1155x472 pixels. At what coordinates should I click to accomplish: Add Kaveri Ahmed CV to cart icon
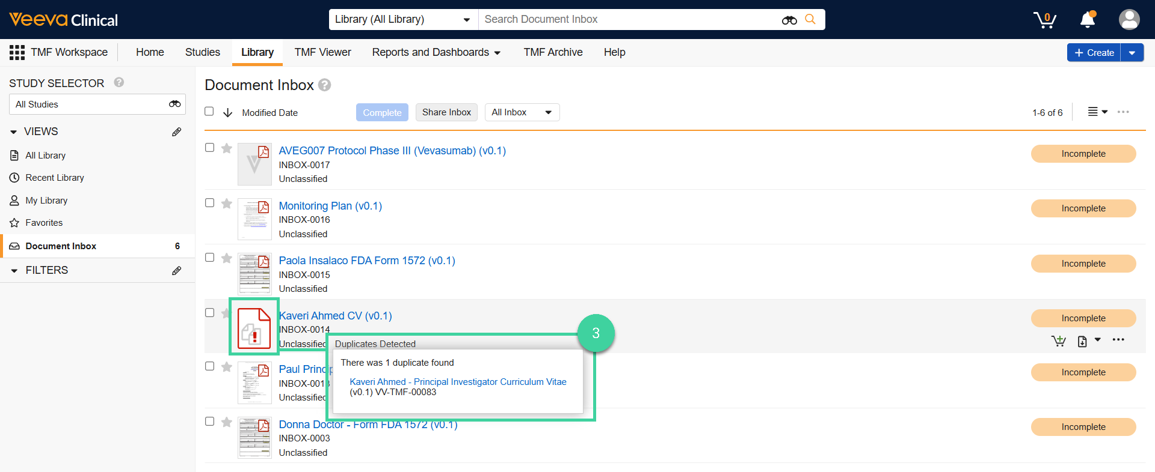pos(1058,340)
